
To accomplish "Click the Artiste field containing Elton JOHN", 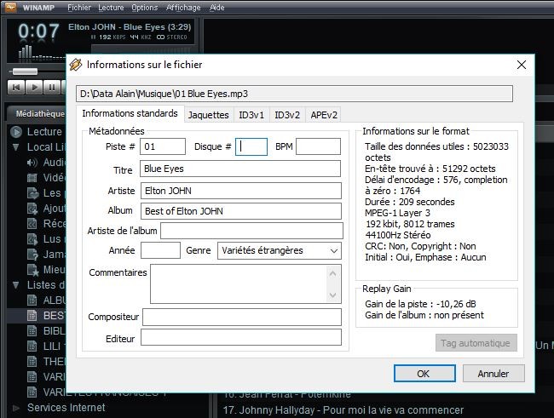I will click(x=241, y=191).
